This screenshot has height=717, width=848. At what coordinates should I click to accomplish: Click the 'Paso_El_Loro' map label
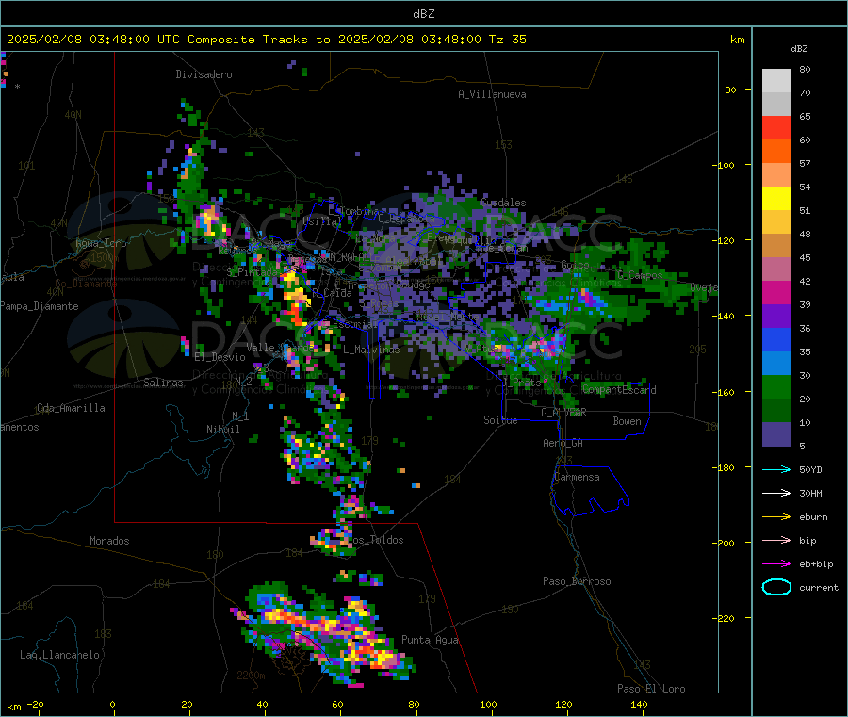click(651, 689)
